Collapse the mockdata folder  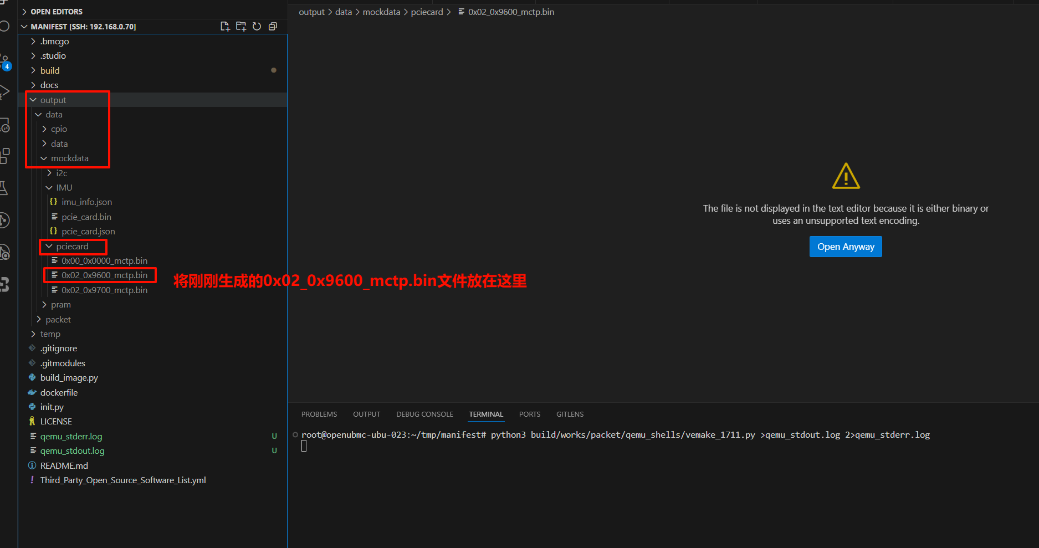click(69, 158)
